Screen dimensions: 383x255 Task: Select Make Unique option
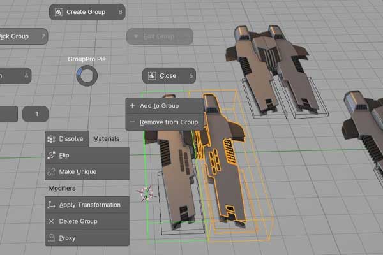87,171
